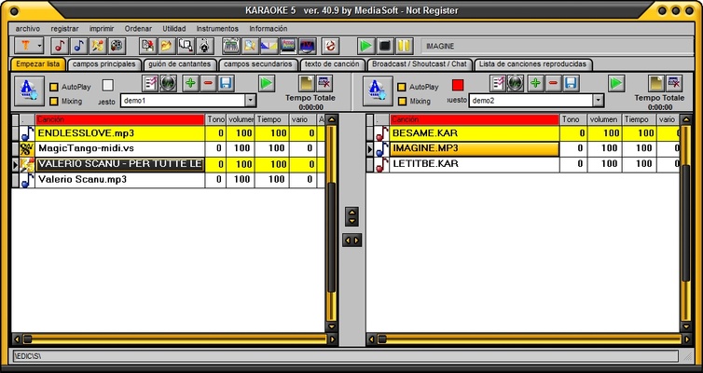Expand the demo2 playlist dropdown
The width and height of the screenshot is (703, 373).
(x=598, y=101)
